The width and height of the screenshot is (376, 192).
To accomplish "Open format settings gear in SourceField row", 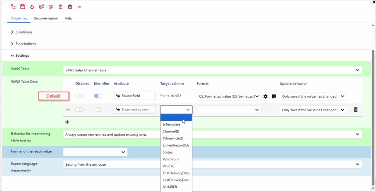I will pyautogui.click(x=265, y=97).
